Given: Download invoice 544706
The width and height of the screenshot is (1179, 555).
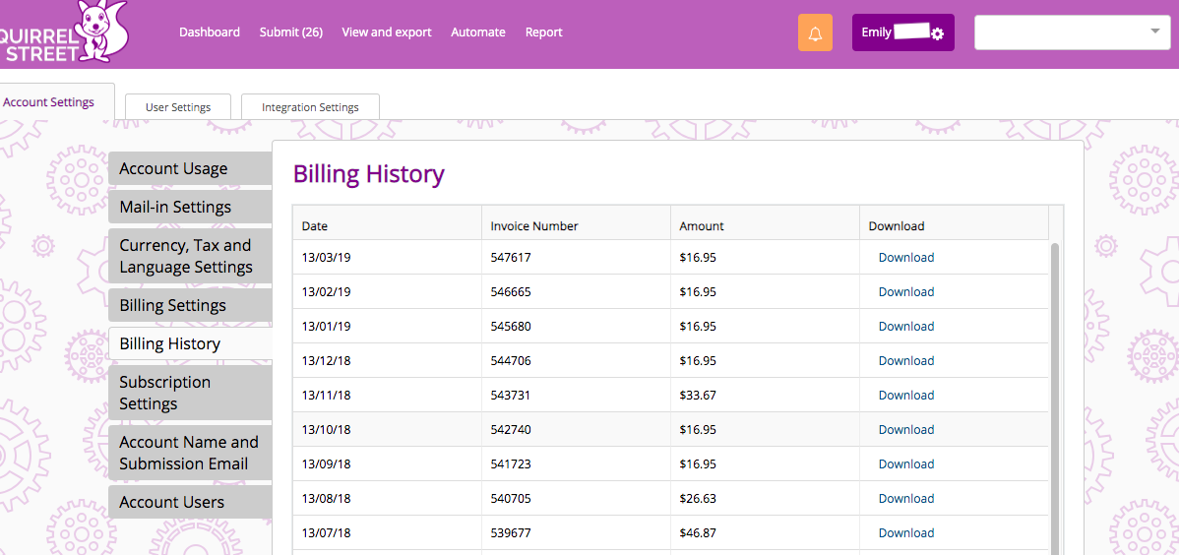Looking at the screenshot, I should pos(906,361).
